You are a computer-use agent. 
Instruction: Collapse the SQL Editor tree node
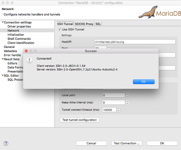(x=3, y=75)
